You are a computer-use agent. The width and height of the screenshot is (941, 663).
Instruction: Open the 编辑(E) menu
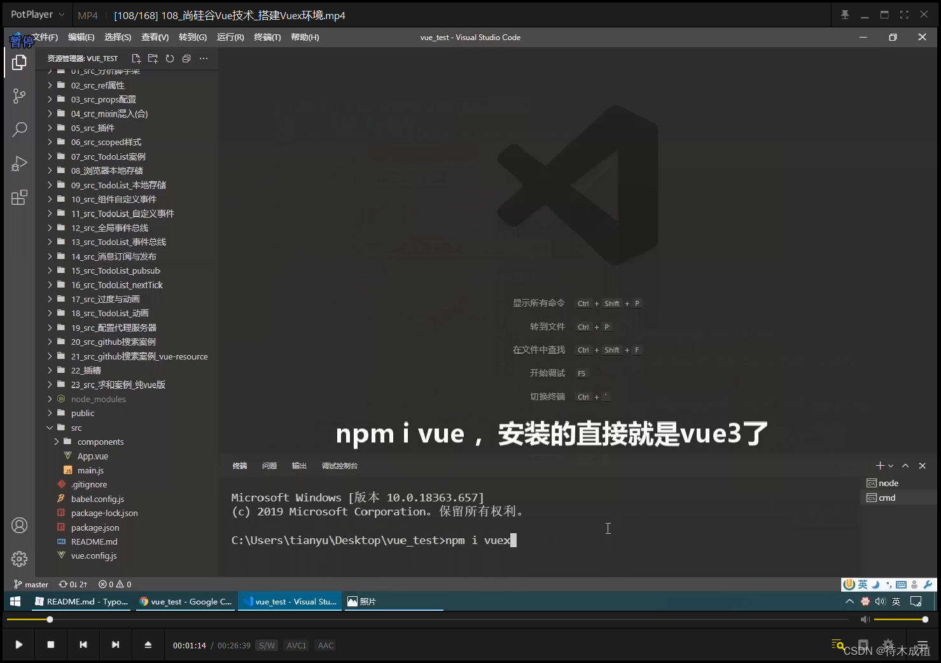click(x=81, y=37)
